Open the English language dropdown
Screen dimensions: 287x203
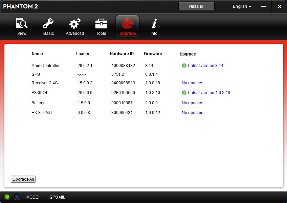242,6
